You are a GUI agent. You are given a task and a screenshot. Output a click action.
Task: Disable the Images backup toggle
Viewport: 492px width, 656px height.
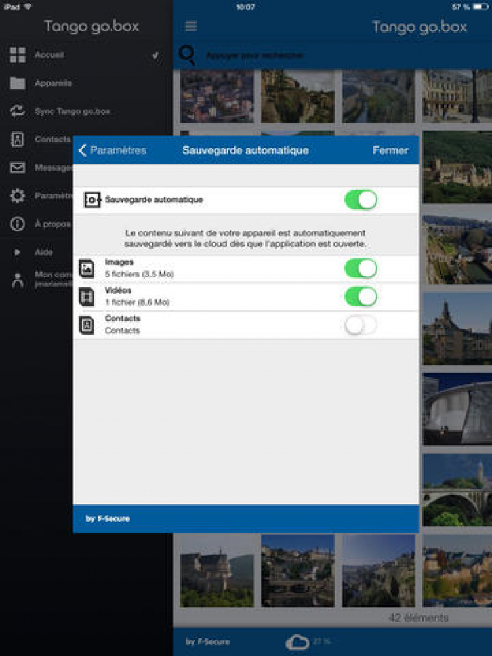361,268
